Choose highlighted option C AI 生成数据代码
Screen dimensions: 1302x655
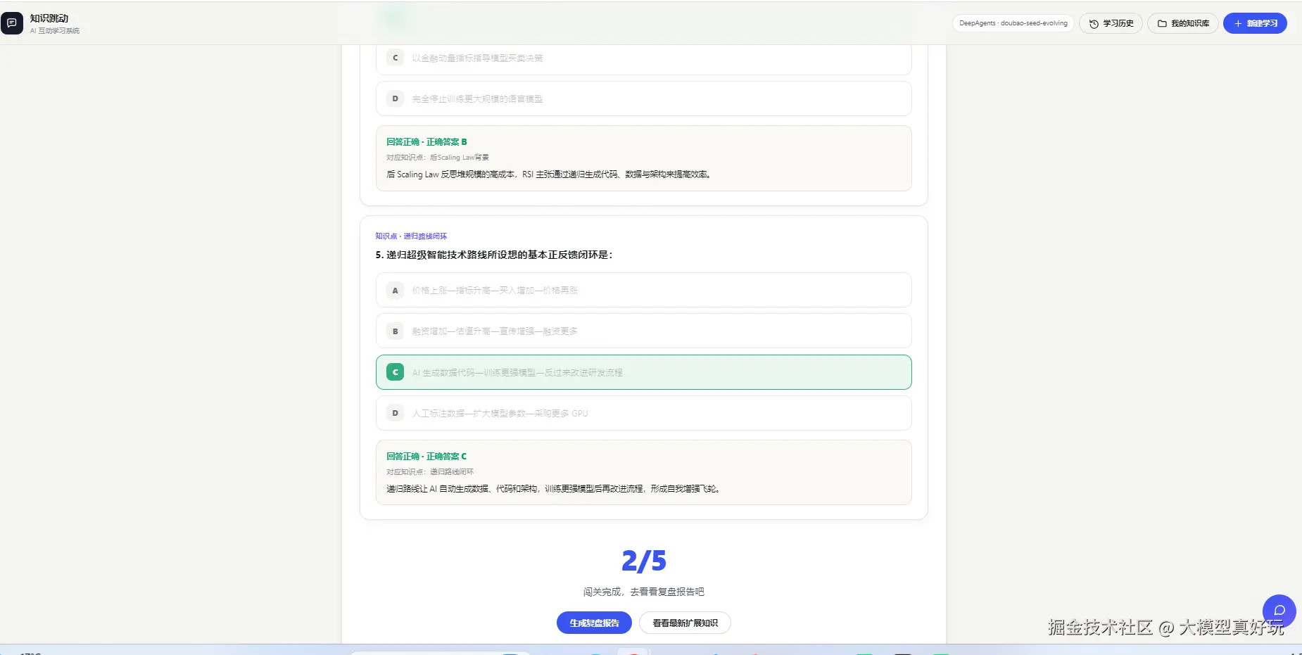coord(644,372)
